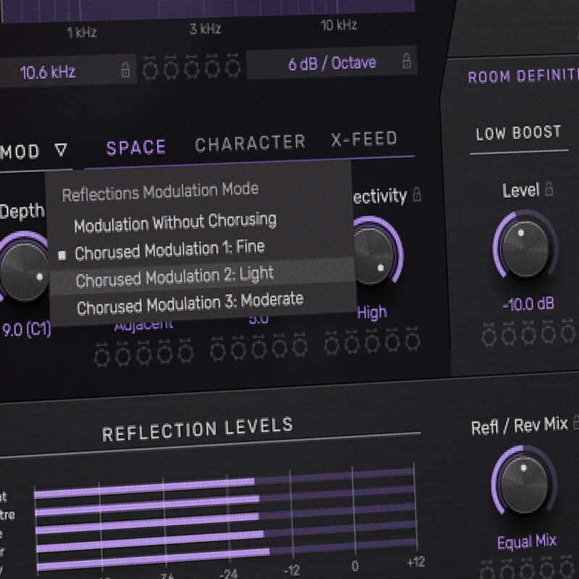Select the LOW BOOST tab
Screen dimensions: 579x579
pos(518,133)
